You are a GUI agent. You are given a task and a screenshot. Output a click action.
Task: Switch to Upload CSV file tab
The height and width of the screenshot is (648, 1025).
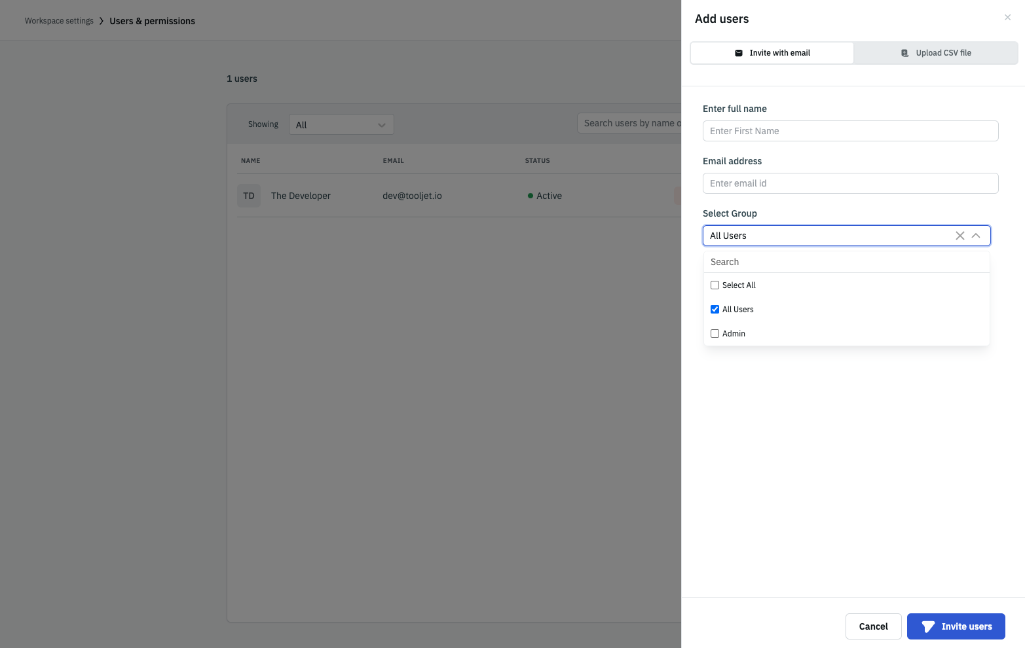936,53
